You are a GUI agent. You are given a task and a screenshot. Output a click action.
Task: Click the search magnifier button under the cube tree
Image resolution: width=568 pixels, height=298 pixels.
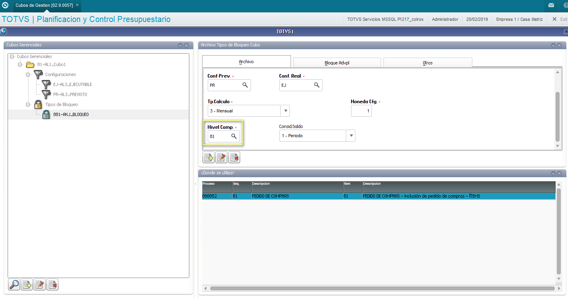[x=14, y=285]
